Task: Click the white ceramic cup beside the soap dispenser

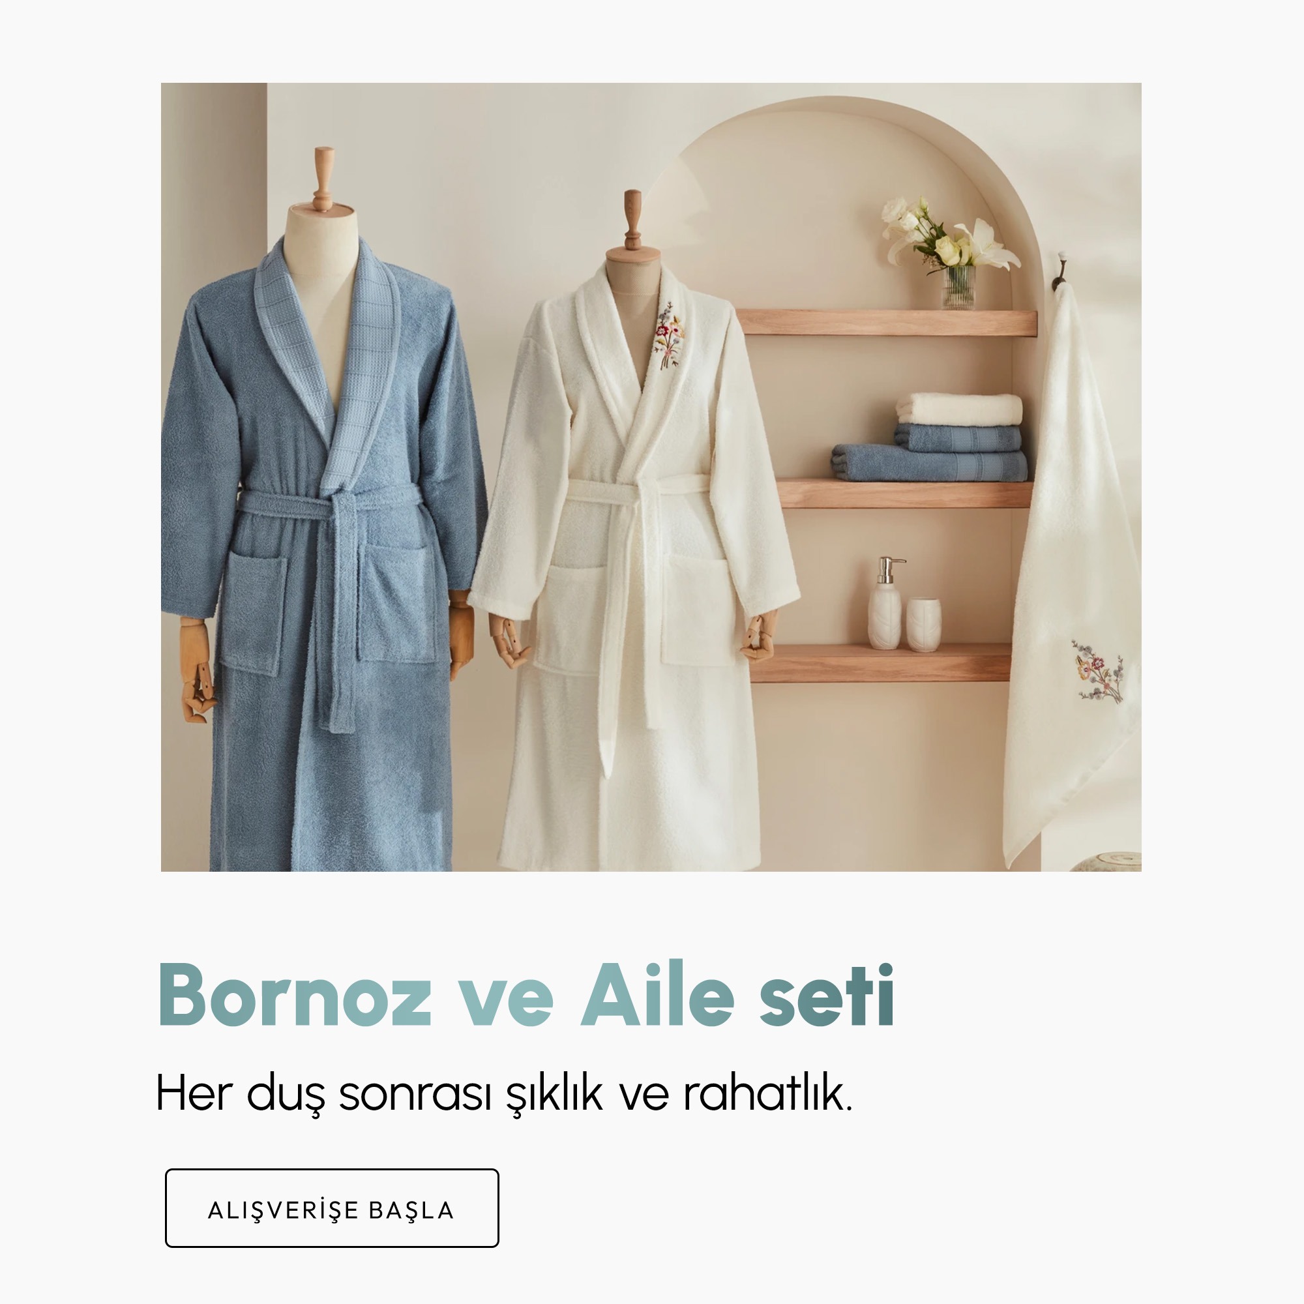Action: 923,625
